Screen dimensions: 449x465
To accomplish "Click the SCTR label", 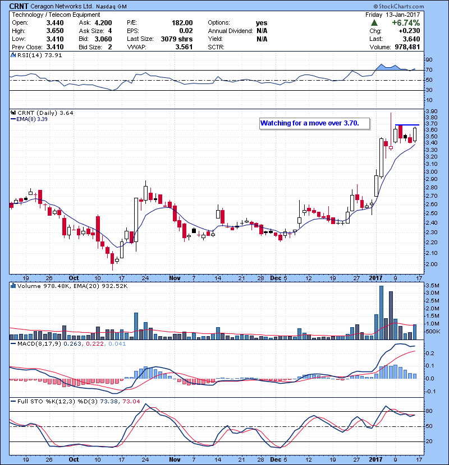I will click(x=216, y=47).
